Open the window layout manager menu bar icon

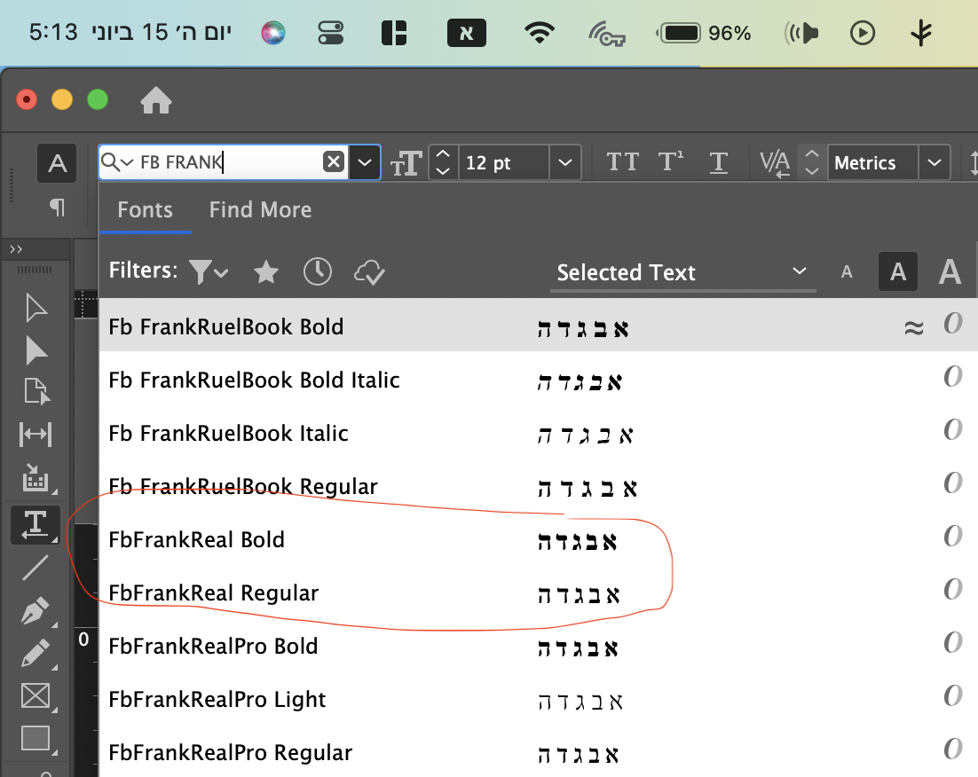tap(394, 33)
